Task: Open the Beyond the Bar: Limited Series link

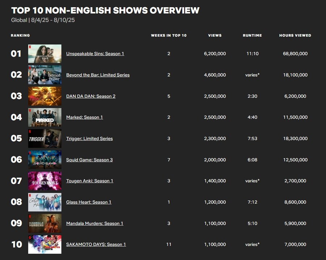Action: [x=98, y=75]
